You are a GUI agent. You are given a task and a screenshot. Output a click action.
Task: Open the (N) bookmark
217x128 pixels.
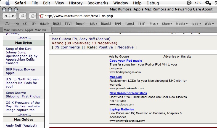click(17, 24)
